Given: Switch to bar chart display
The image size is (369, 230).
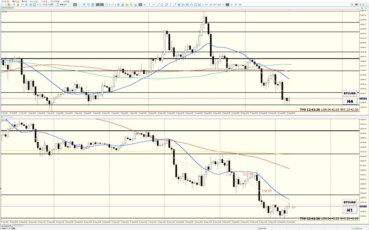Looking at the screenshot, I should coord(71,5).
